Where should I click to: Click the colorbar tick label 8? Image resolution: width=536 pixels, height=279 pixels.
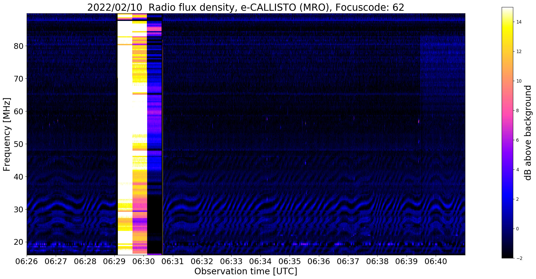[517, 111]
